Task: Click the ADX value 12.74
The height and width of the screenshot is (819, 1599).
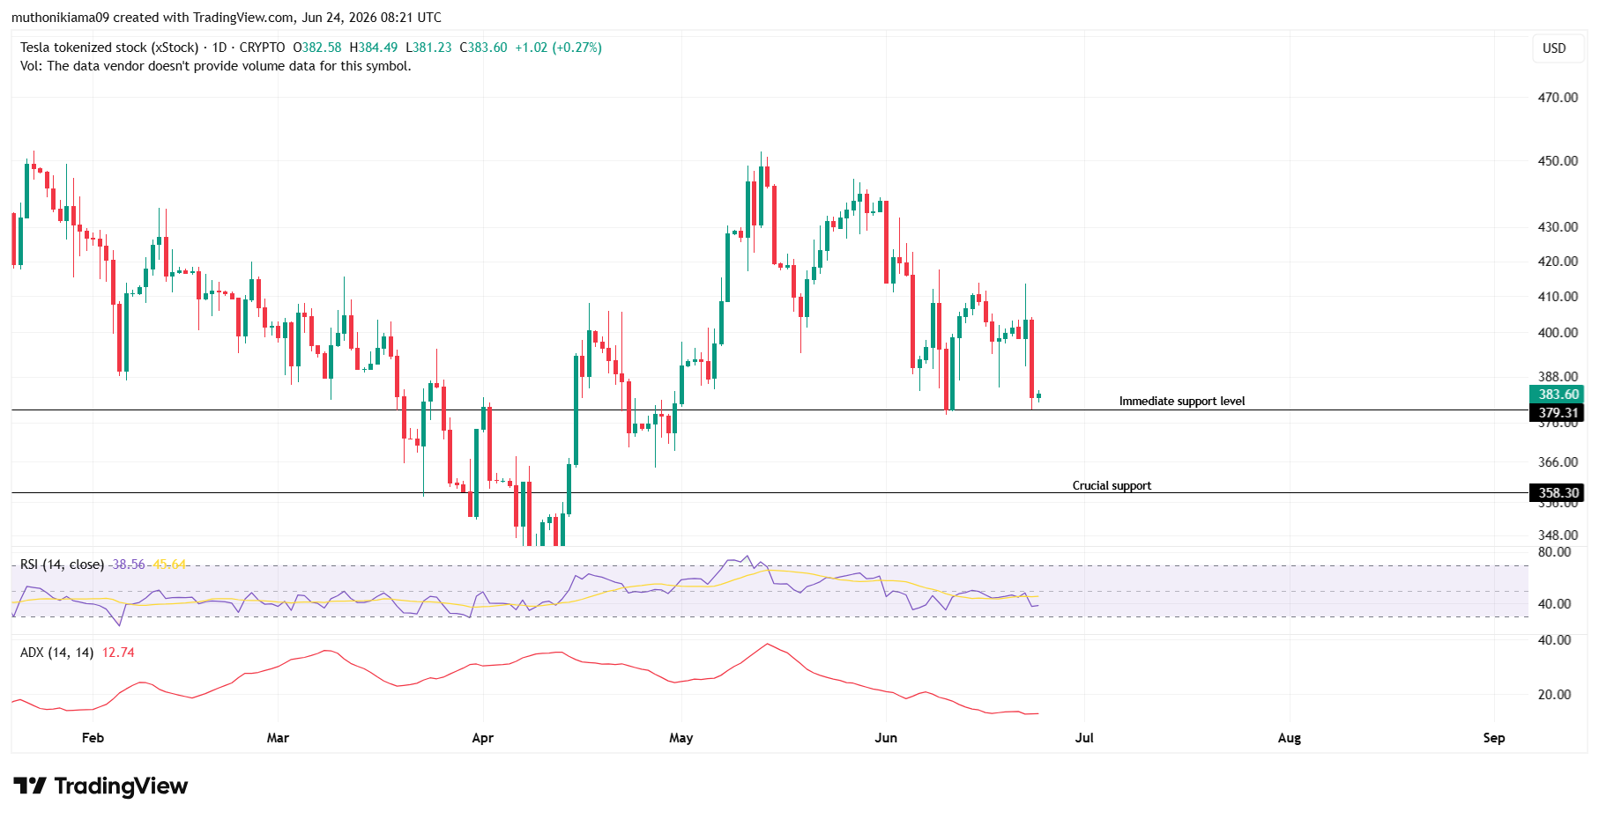Action: coord(118,653)
